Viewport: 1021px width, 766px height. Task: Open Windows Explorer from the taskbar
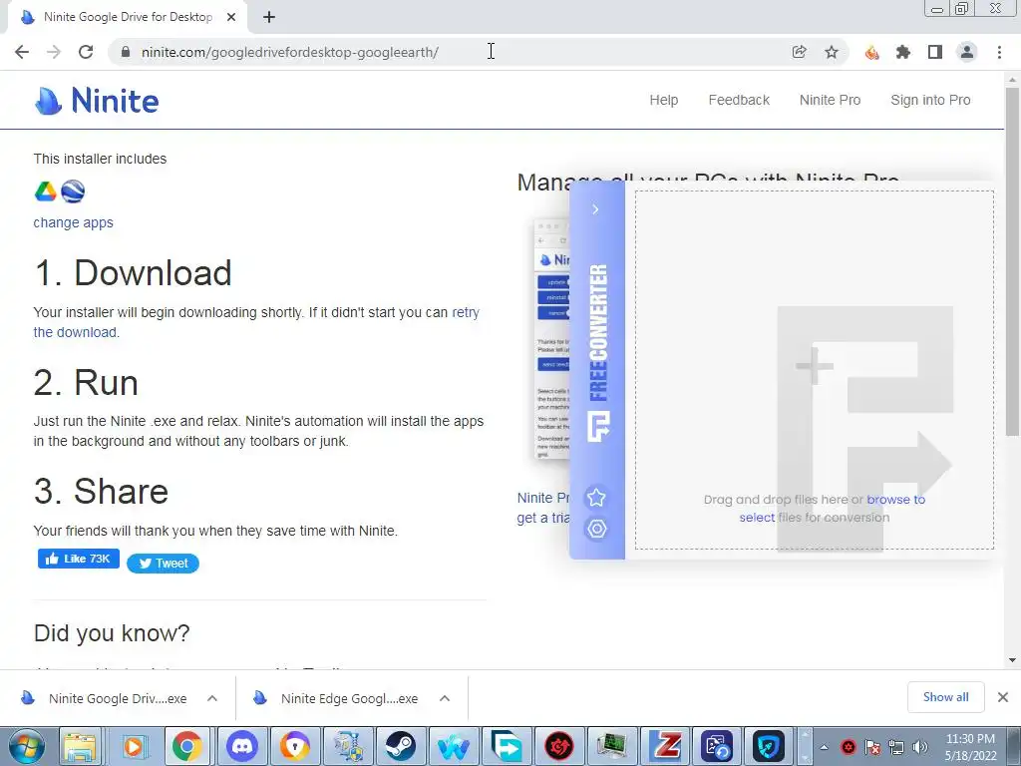tap(80, 746)
